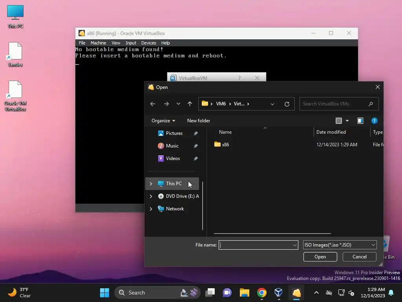Viewport: 402px width, 302px height.
Task: Change view layout icon in Open dialog
Action: (x=339, y=121)
